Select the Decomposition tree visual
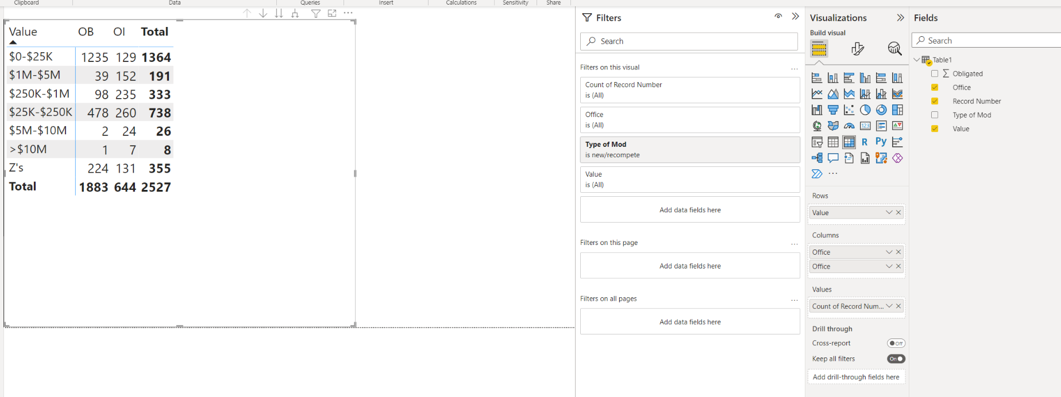 (x=817, y=158)
